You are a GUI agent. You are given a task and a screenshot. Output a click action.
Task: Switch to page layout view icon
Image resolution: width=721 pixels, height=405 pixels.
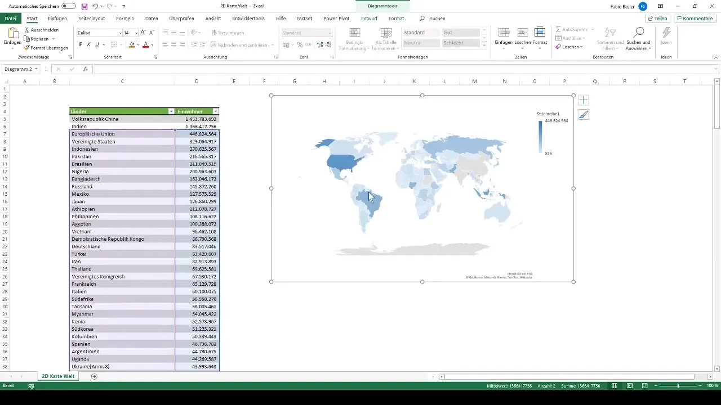[629, 386]
